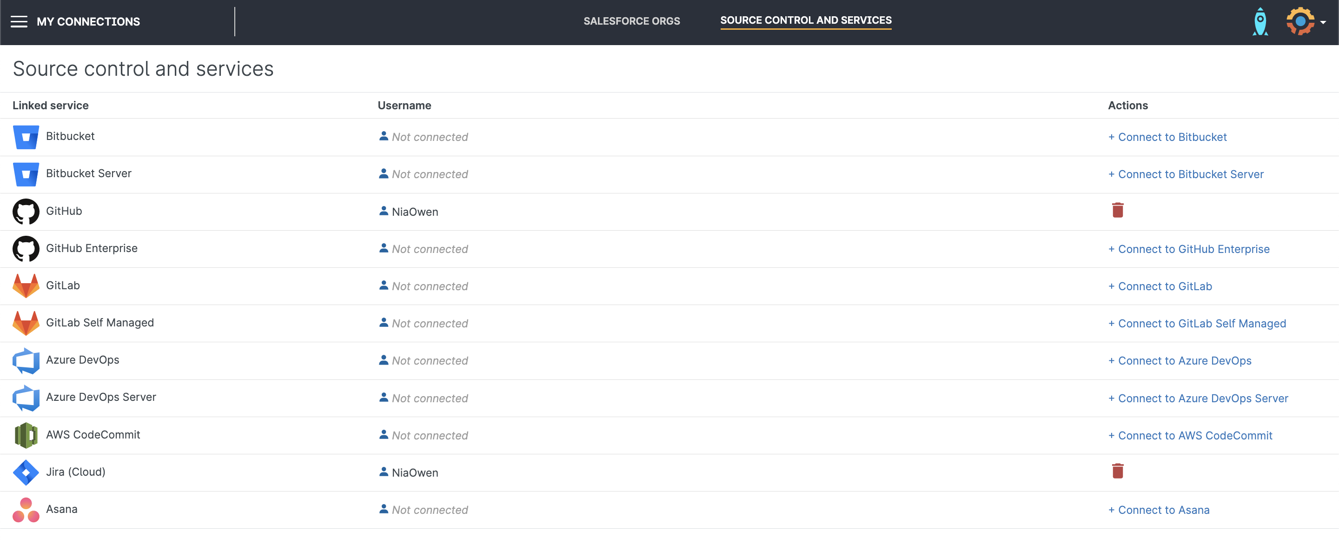The image size is (1339, 545).
Task: Click the Asana logo icon
Action: 26,510
